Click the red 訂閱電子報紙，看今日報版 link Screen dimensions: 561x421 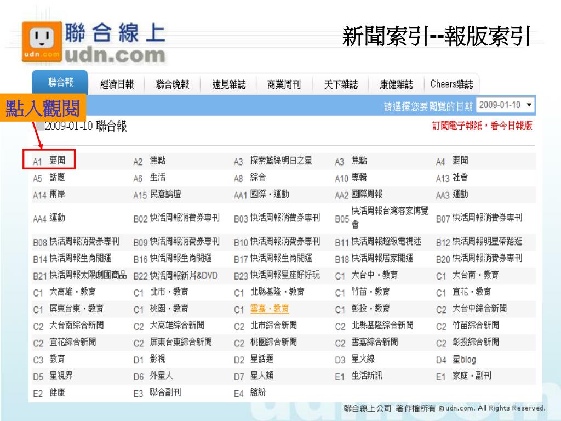[x=482, y=126]
